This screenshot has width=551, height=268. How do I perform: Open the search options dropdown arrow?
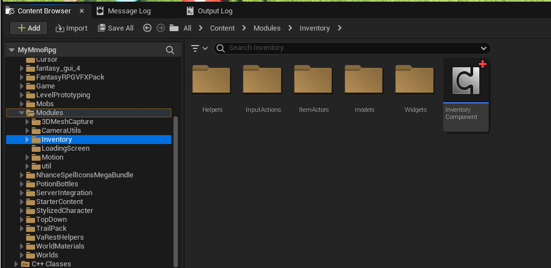click(484, 48)
